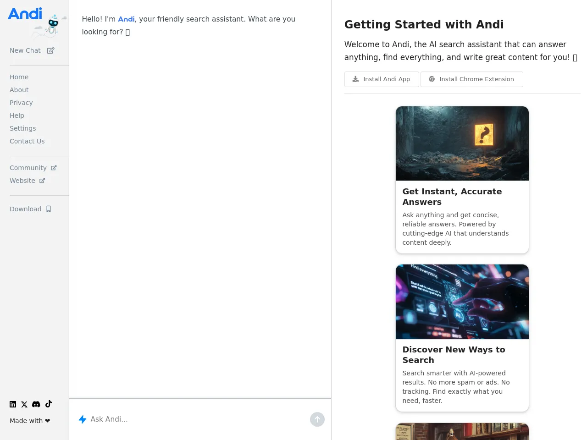
Task: Go to the About page
Action: pos(19,90)
